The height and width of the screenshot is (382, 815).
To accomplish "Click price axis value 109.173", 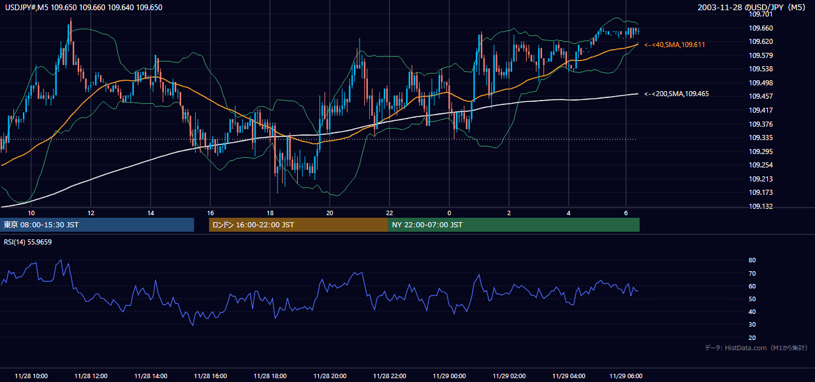I will click(x=761, y=192).
